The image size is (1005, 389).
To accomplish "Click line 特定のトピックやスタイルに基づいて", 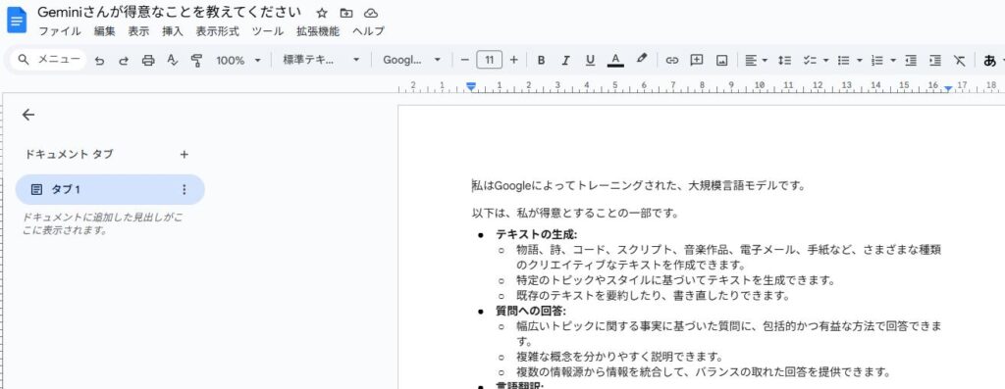I will [x=676, y=280].
